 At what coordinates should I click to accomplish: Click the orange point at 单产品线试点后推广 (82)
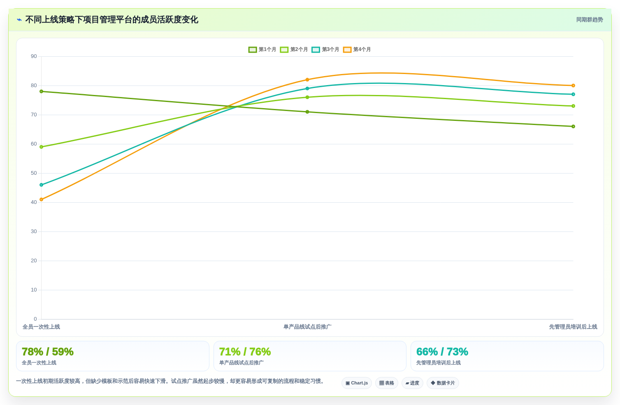pyautogui.click(x=307, y=80)
